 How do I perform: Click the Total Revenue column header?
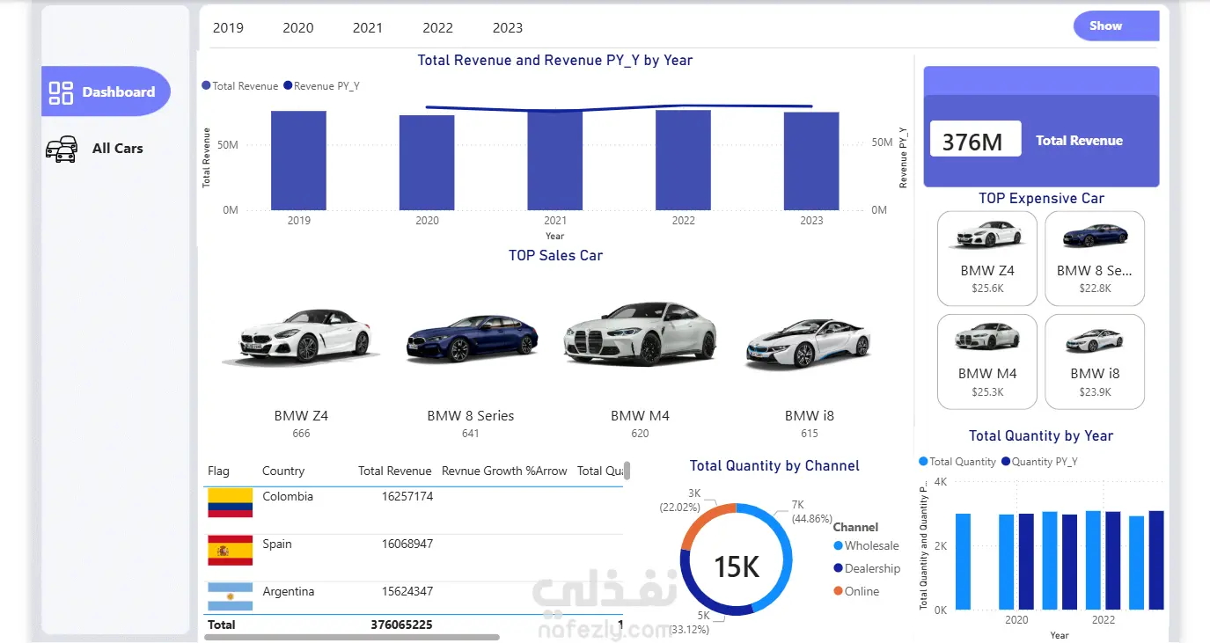[x=394, y=471]
